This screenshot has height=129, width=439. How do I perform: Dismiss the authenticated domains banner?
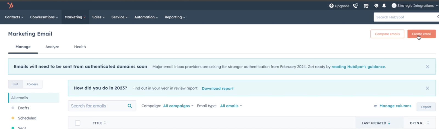tap(427, 67)
